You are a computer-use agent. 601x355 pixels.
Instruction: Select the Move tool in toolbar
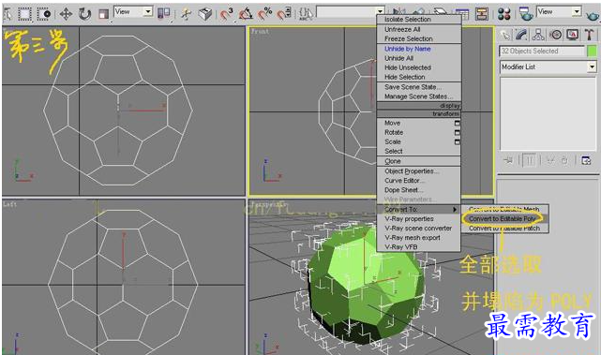pos(66,14)
